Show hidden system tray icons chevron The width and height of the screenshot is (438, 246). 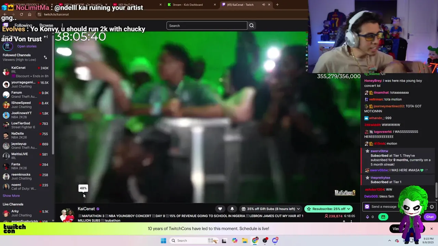click(x=389, y=241)
